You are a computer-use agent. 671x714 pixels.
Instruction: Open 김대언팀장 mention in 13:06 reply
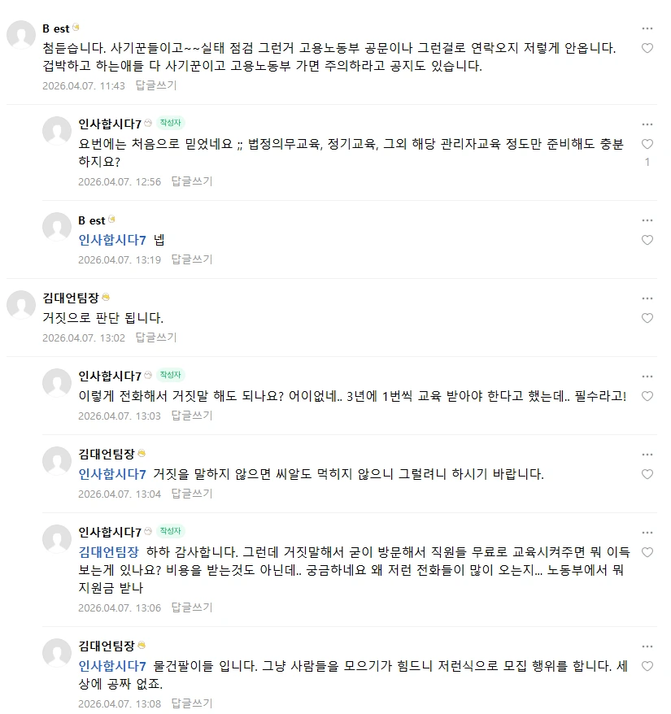(x=108, y=552)
